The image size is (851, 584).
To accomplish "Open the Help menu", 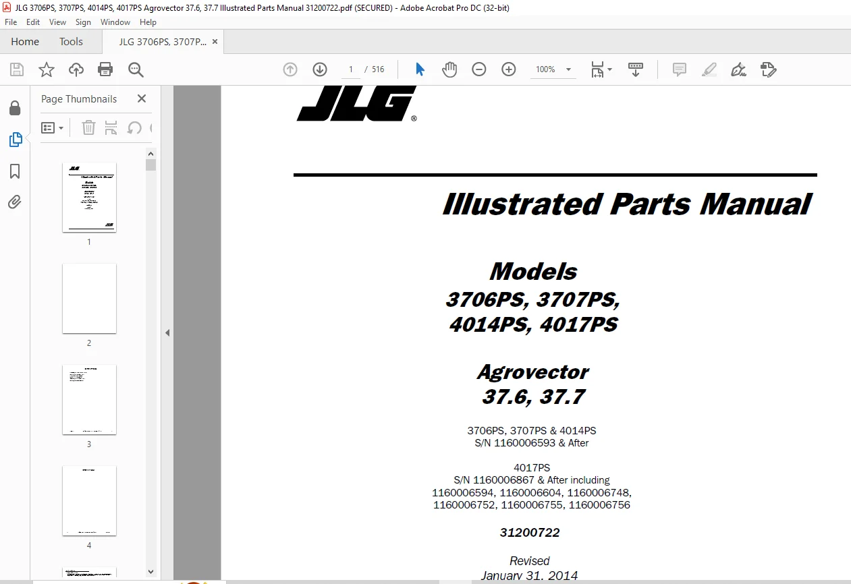I will click(148, 22).
